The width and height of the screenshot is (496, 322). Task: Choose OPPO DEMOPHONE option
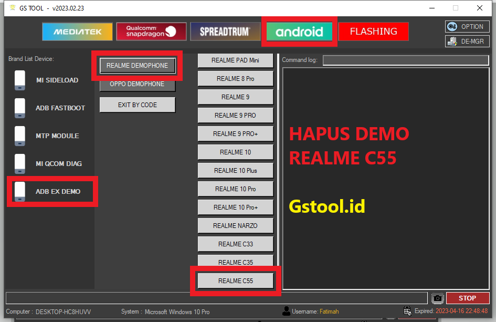[138, 84]
